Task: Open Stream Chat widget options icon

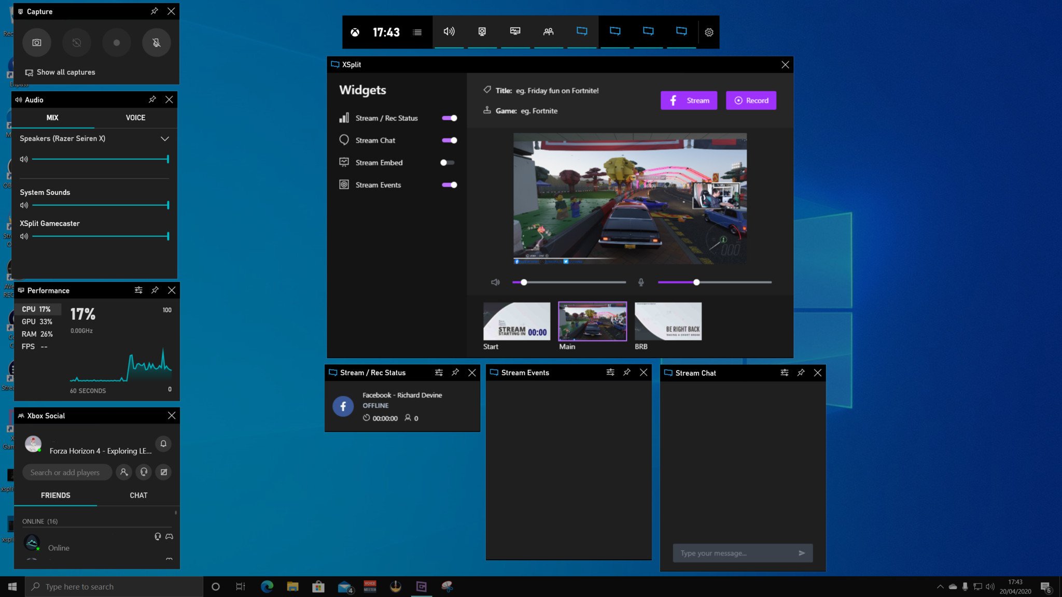Action: (x=784, y=373)
